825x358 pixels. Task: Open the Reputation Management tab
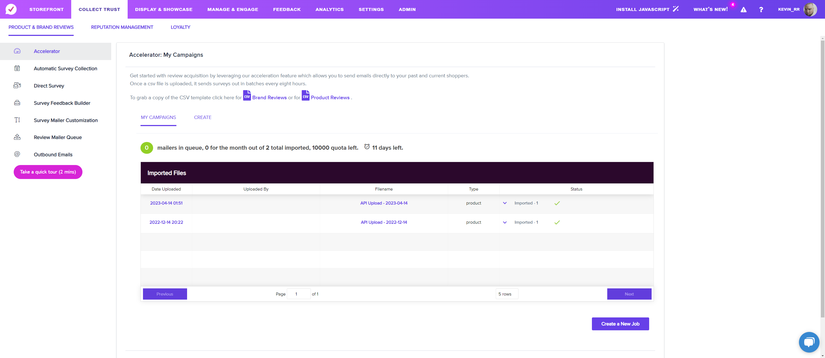(x=122, y=27)
